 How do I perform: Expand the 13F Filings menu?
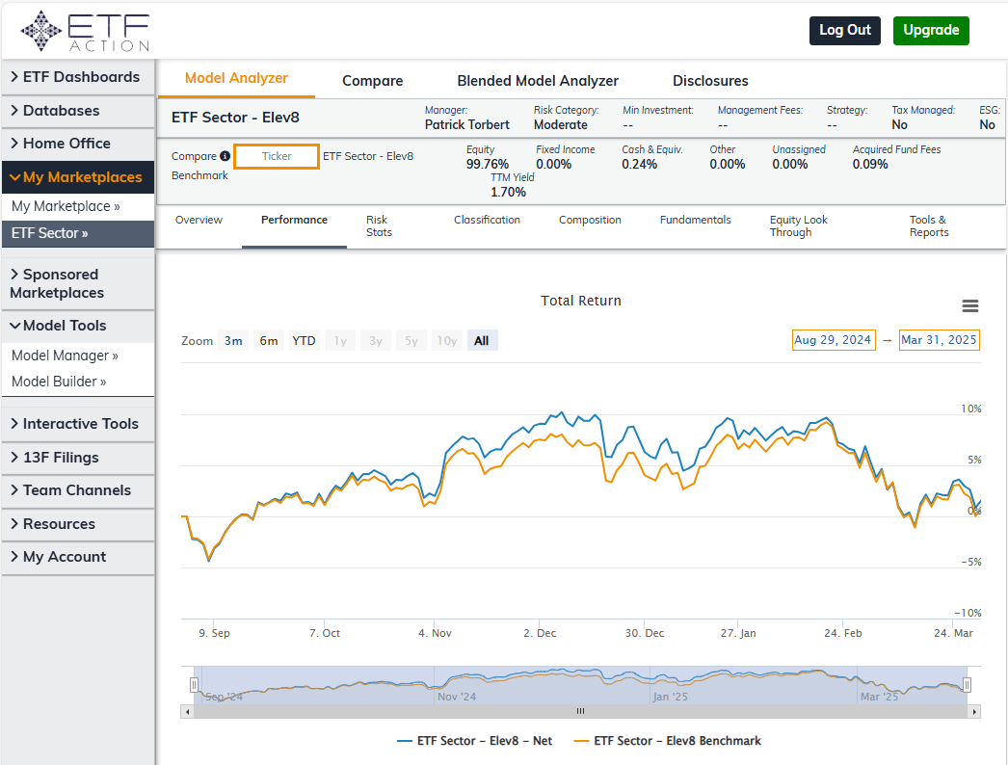78,458
